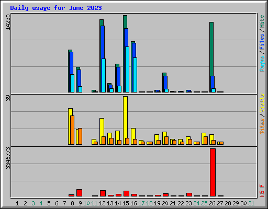
Task: Click the day label 1 on x-axis
Action: [17, 203]
